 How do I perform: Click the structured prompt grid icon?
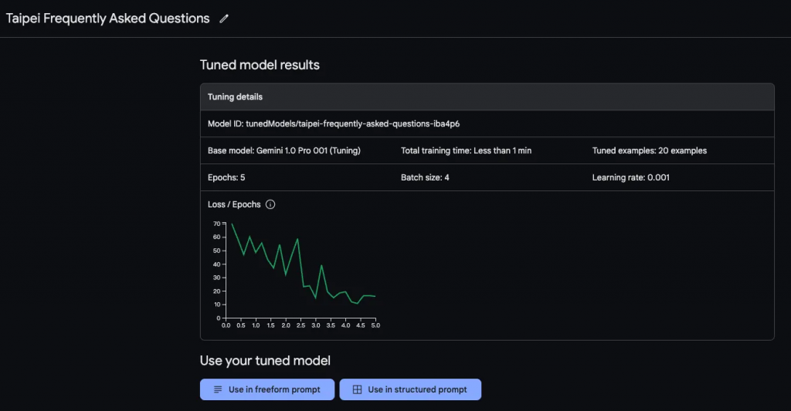point(357,389)
